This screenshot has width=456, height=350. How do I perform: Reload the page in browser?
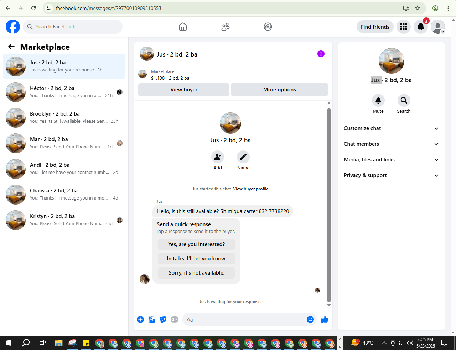(33, 8)
